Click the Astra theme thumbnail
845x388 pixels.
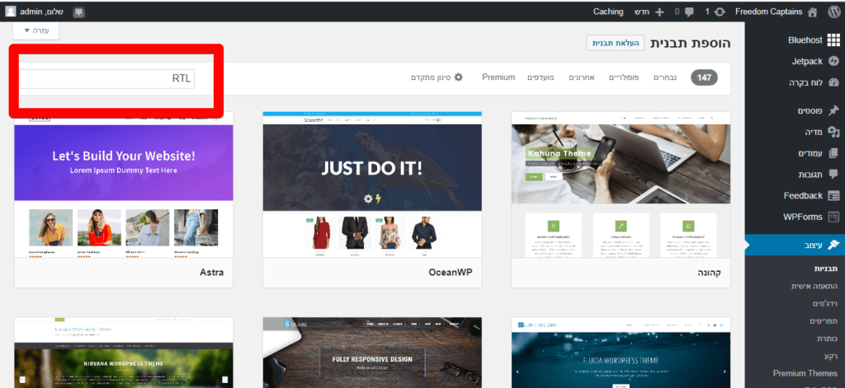124,185
